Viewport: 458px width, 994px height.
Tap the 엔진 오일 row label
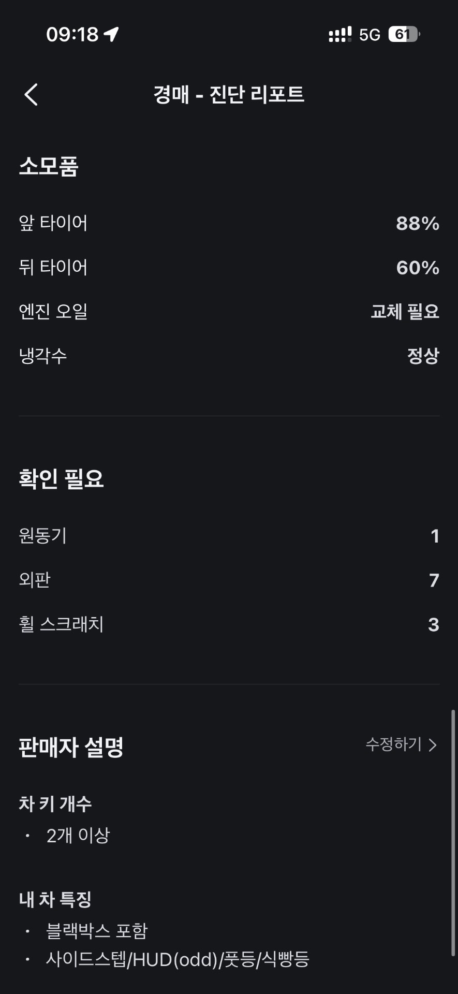tap(53, 311)
